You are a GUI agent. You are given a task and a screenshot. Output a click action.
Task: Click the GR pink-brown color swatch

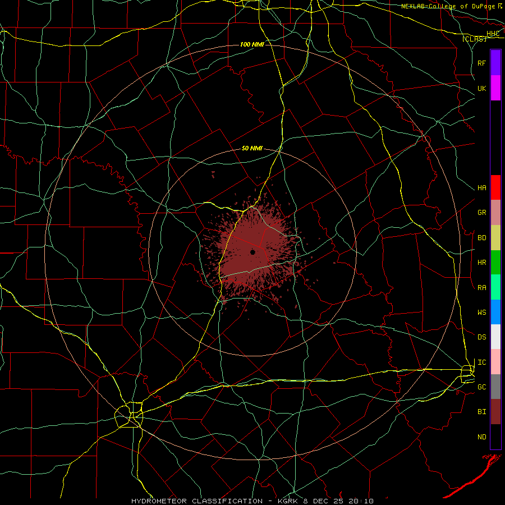tap(495, 212)
